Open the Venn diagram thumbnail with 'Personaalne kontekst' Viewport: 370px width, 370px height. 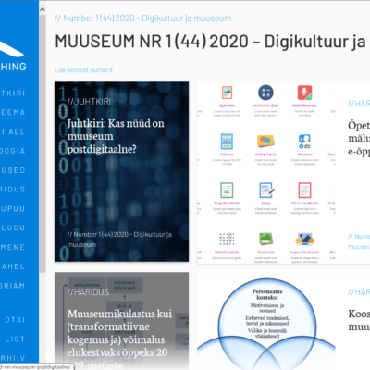266,321
